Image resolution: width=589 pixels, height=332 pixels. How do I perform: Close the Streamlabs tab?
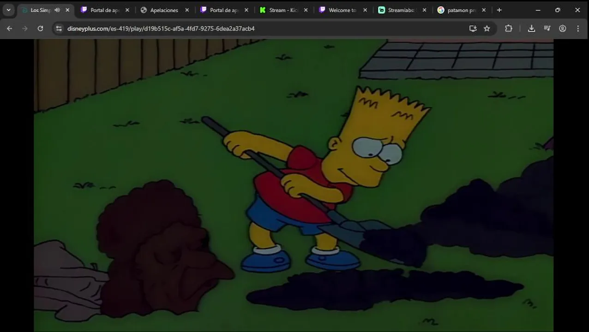point(425,10)
